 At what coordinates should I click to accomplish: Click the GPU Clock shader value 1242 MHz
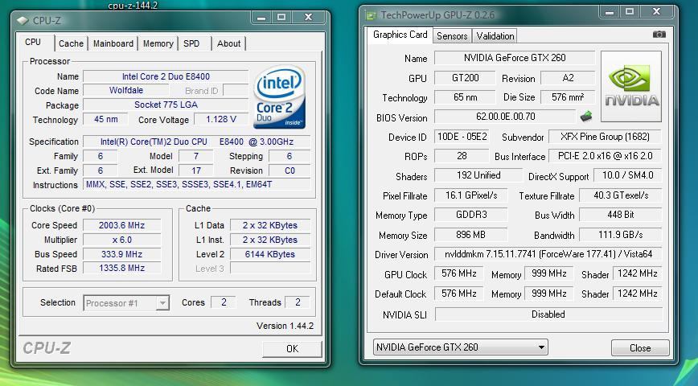[637, 273]
